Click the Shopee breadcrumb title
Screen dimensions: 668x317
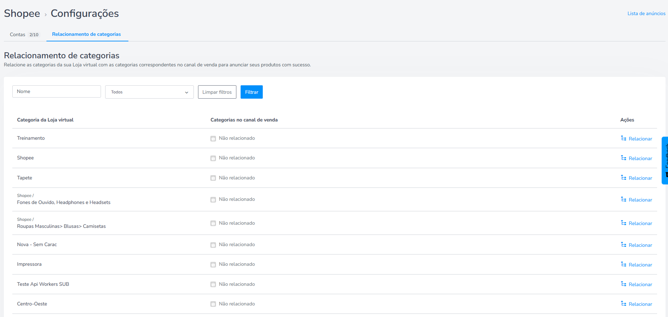tap(22, 13)
